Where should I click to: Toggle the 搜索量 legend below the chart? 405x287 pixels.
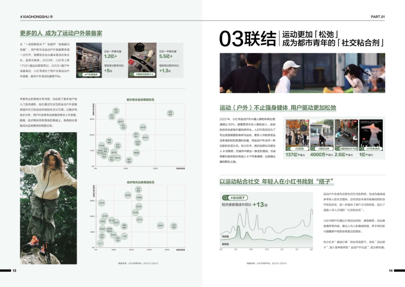pos(225,243)
